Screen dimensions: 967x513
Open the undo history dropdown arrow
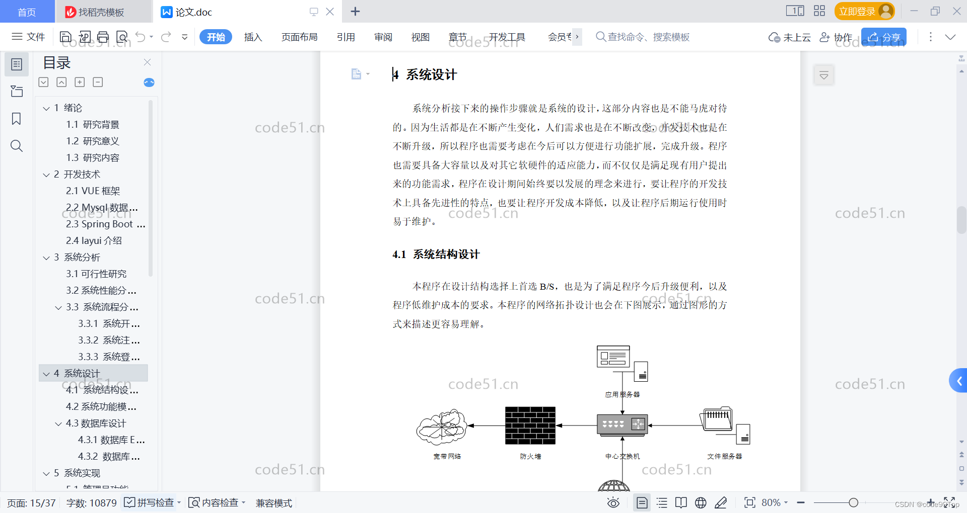(151, 37)
